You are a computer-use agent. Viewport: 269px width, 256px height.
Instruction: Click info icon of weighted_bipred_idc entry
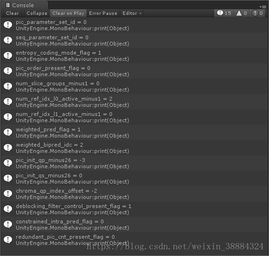point(8,147)
